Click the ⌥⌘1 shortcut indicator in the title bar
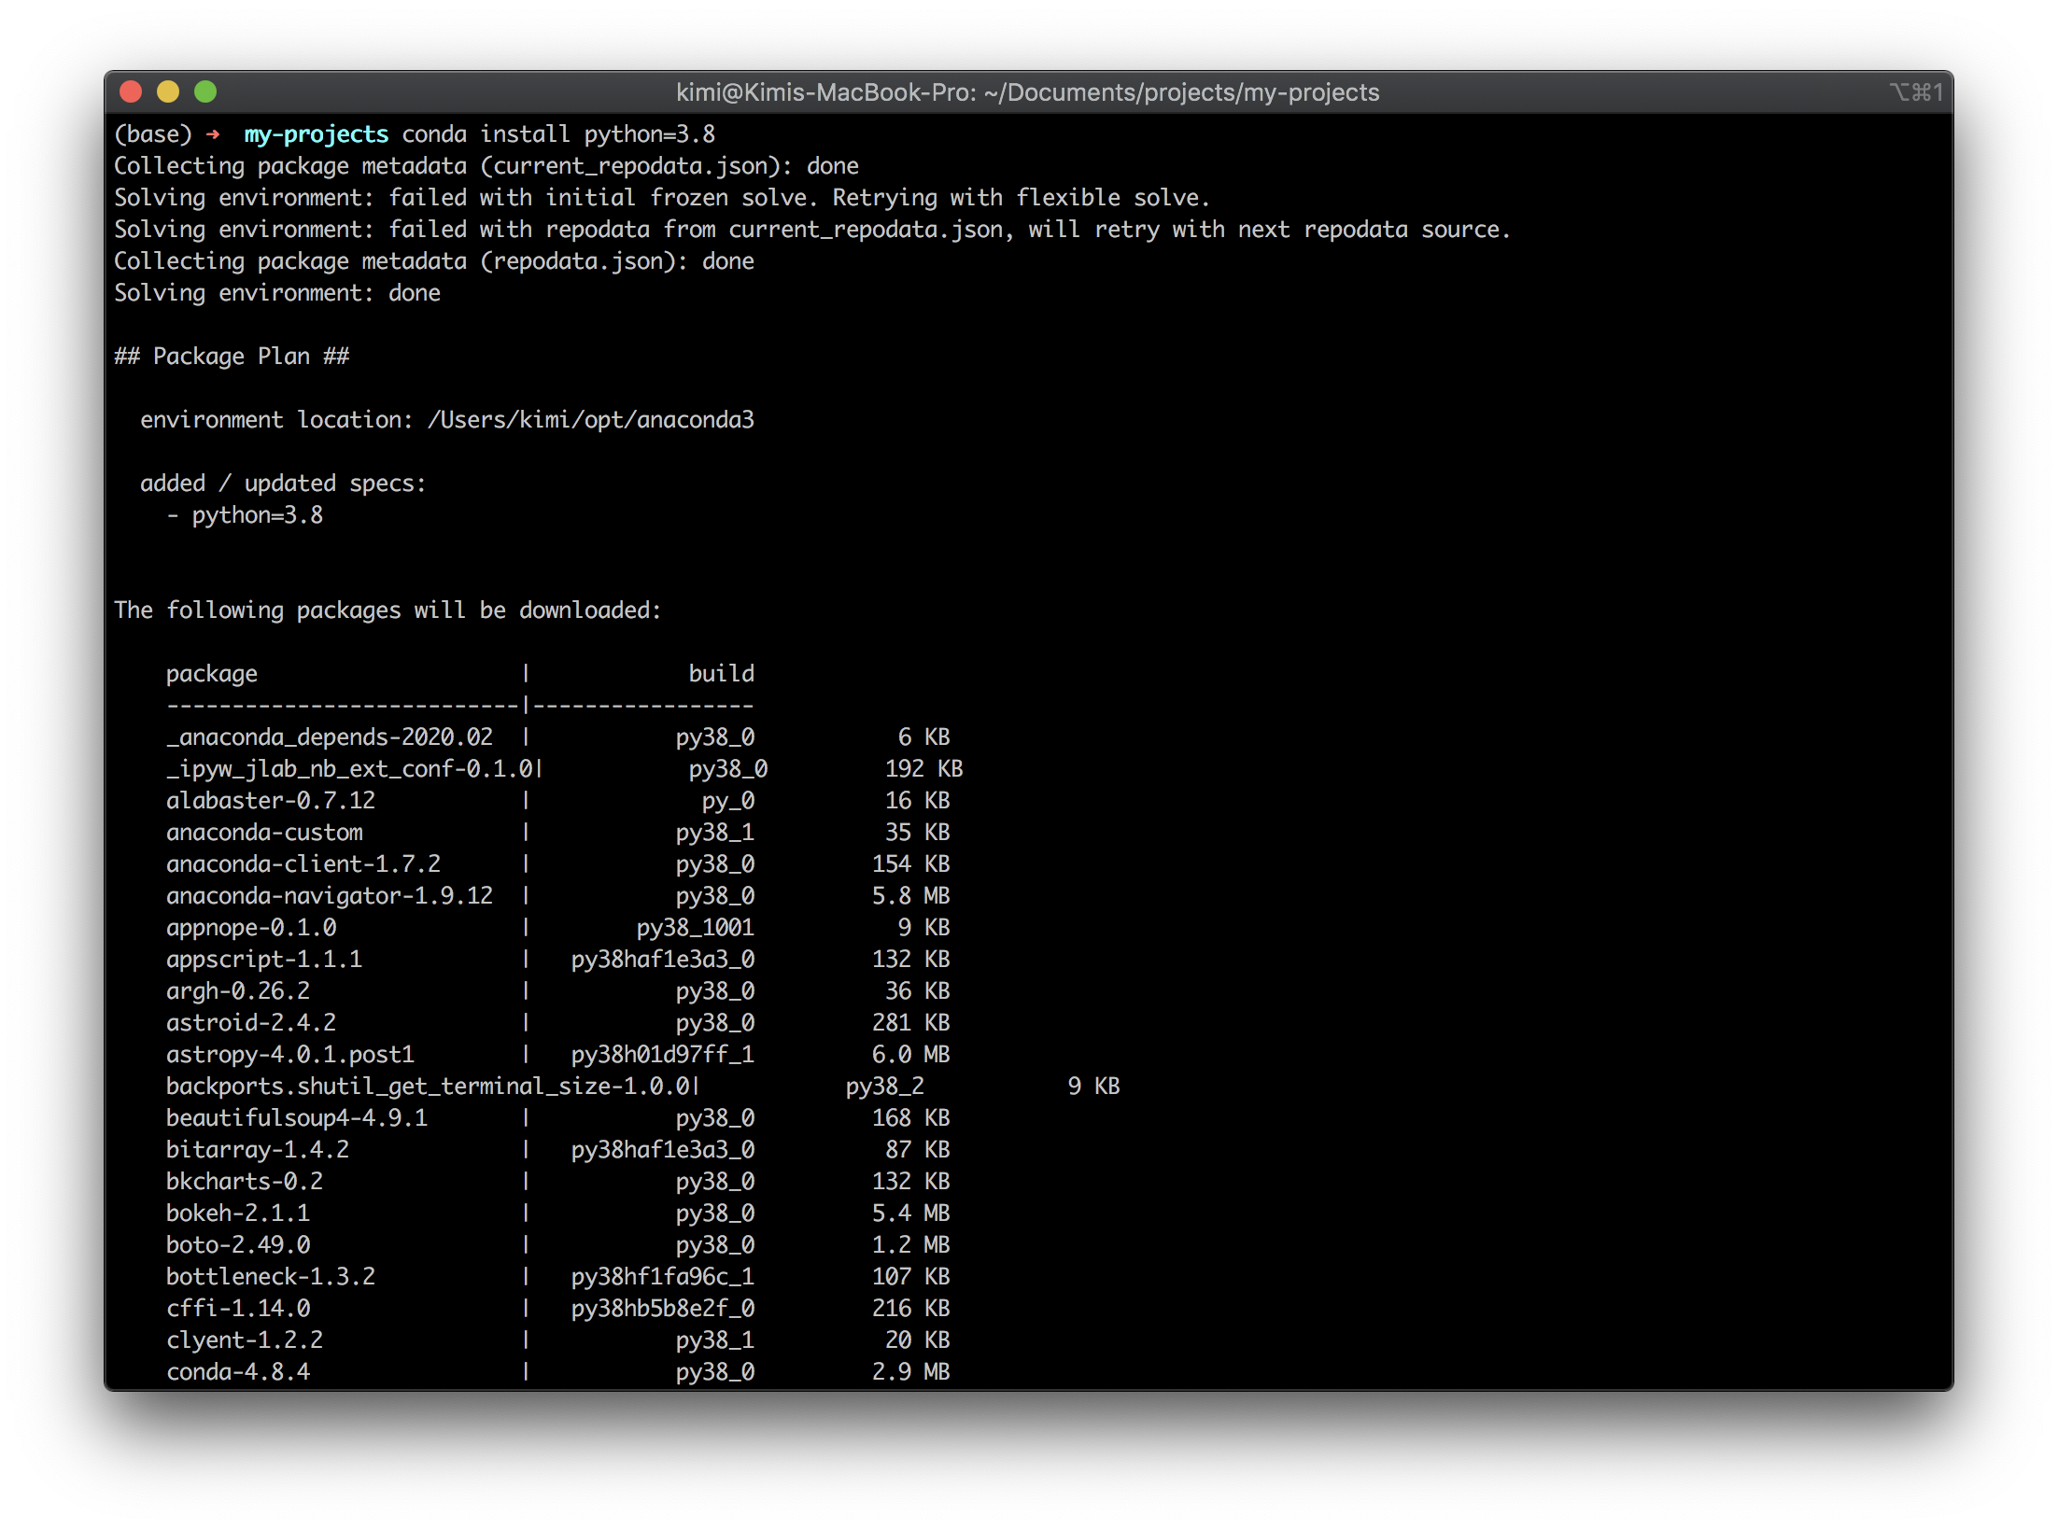The height and width of the screenshot is (1529, 2058). tap(1916, 92)
